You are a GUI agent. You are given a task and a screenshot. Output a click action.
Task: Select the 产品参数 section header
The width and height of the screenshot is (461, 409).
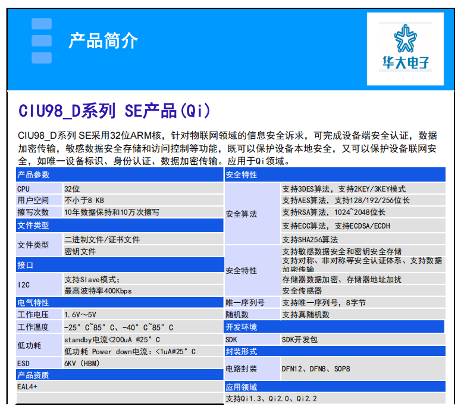(x=35, y=175)
